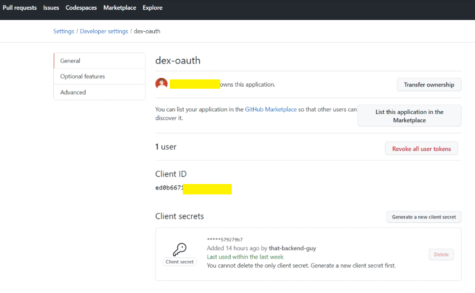Click the 1 user count text
Screen dimensions: 475x293
point(166,147)
